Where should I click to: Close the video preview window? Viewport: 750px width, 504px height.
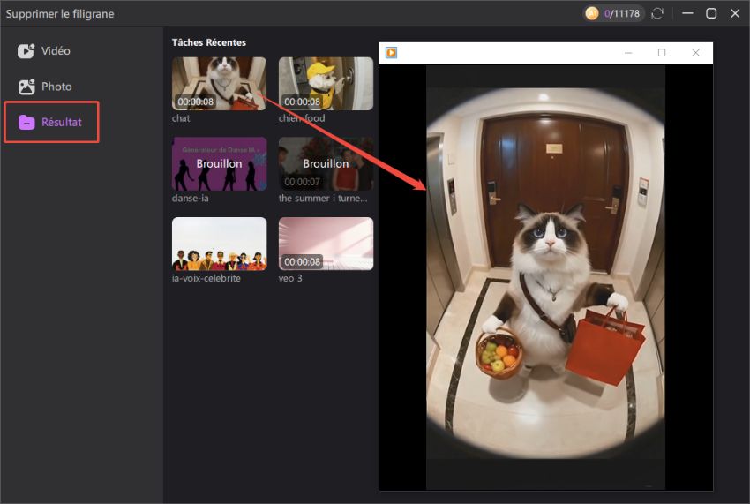tap(695, 53)
